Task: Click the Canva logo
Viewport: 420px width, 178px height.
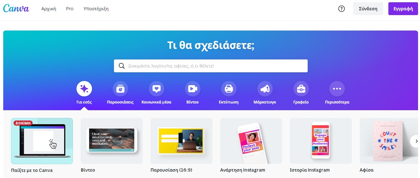Action: [x=16, y=9]
